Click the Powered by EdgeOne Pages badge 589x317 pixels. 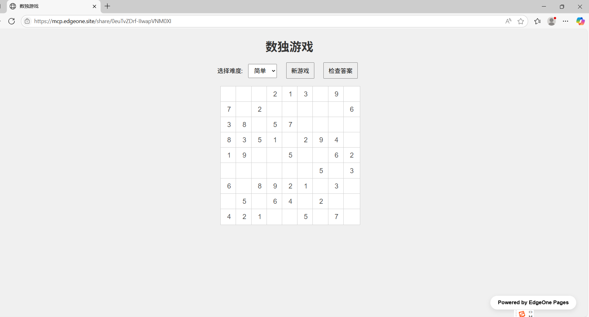[x=533, y=302]
